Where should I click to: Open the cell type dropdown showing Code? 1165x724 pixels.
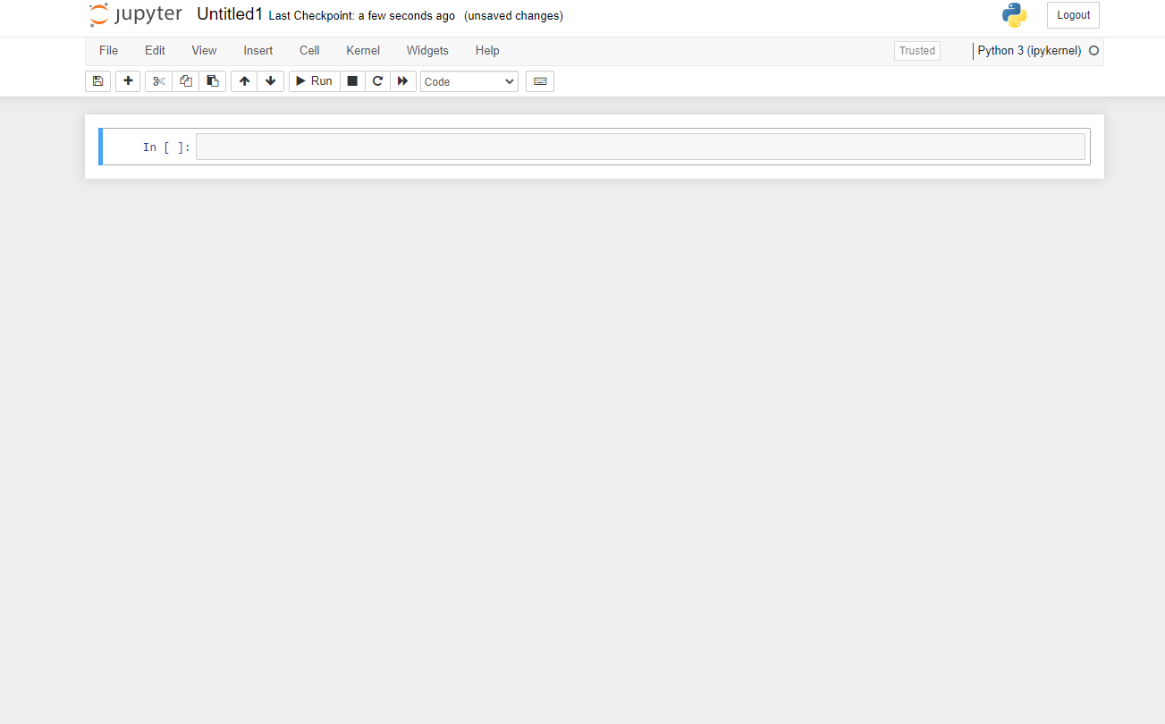(x=469, y=80)
